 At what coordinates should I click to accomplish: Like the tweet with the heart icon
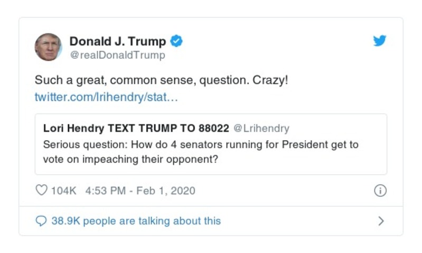tap(41, 191)
